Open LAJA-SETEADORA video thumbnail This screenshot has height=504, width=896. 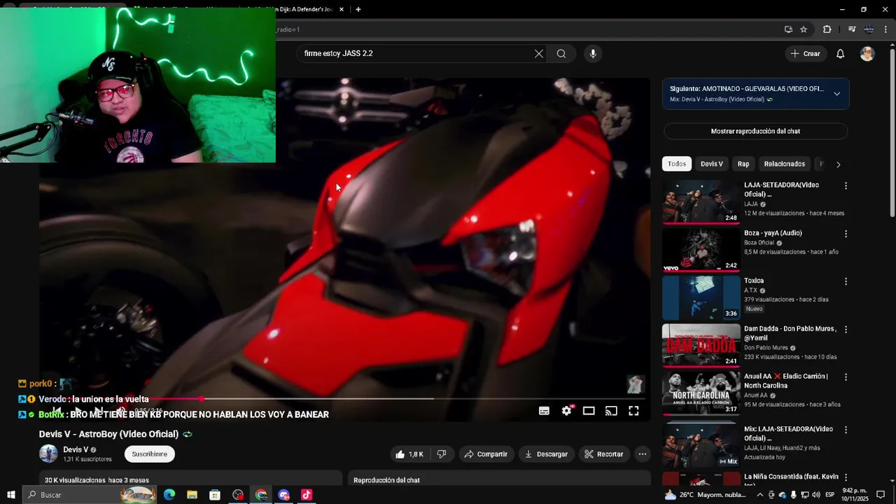[x=701, y=202]
